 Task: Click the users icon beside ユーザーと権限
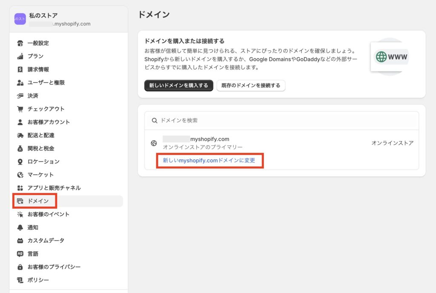20,83
